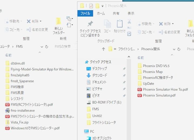Select Vista_Fix.zip file
Viewport: 194px width, 140px height.
pos(17,122)
